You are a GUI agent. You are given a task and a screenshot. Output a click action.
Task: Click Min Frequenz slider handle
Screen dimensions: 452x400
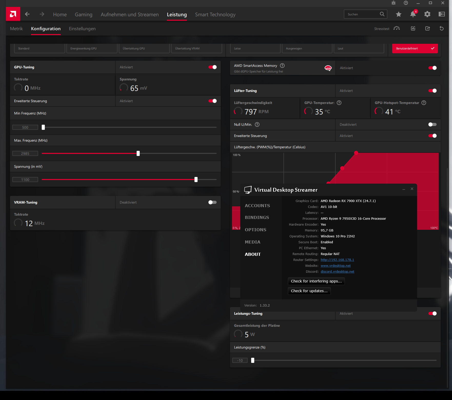[43, 127]
